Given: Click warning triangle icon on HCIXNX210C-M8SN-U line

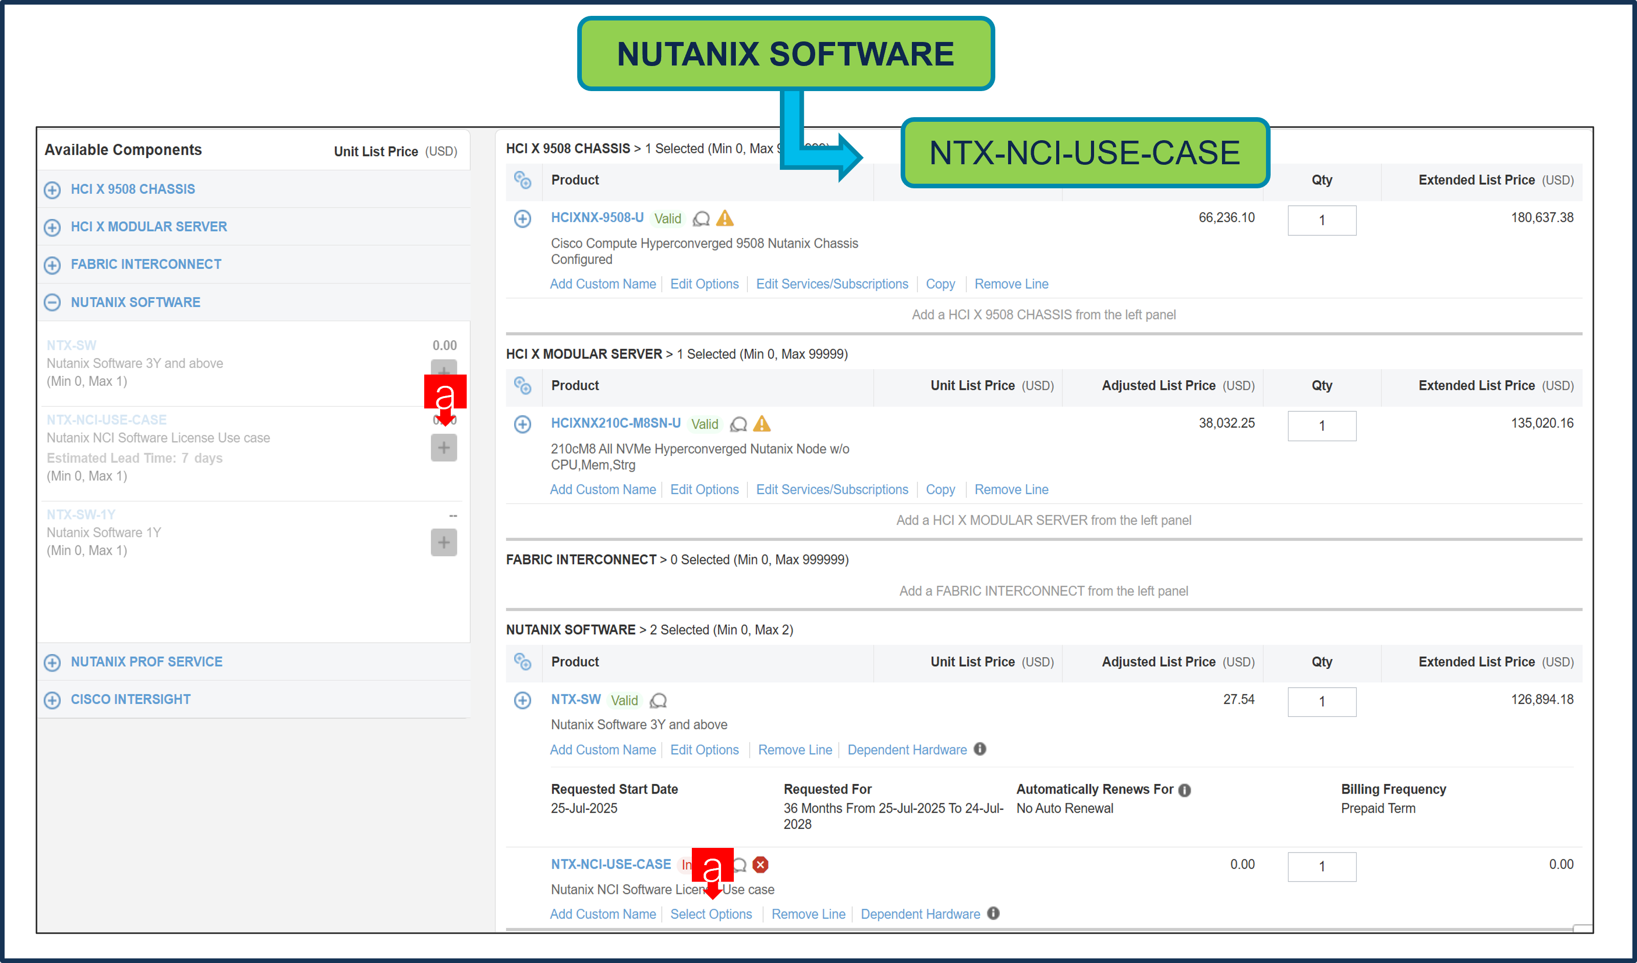Looking at the screenshot, I should pos(762,424).
